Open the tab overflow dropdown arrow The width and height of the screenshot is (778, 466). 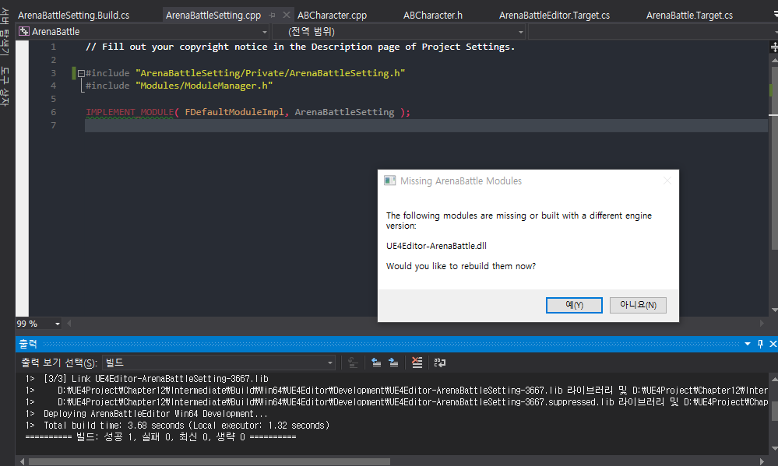point(775,16)
